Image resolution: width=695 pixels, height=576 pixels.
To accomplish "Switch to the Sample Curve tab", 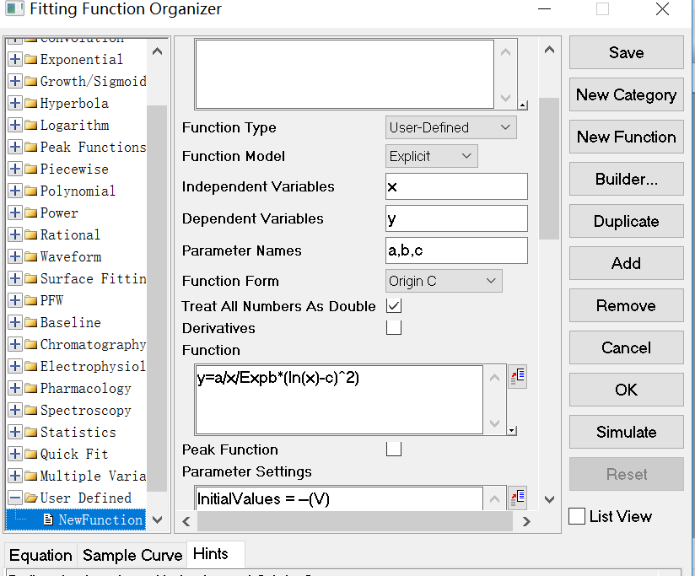I will (x=132, y=555).
